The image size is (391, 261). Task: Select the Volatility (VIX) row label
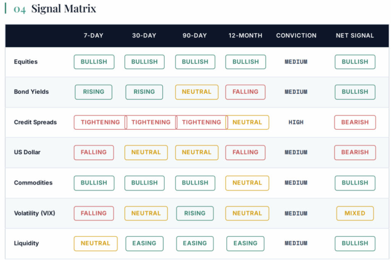34,213
